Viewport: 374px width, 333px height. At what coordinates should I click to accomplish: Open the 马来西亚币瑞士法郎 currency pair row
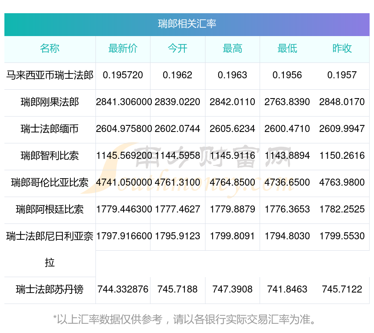point(50,75)
